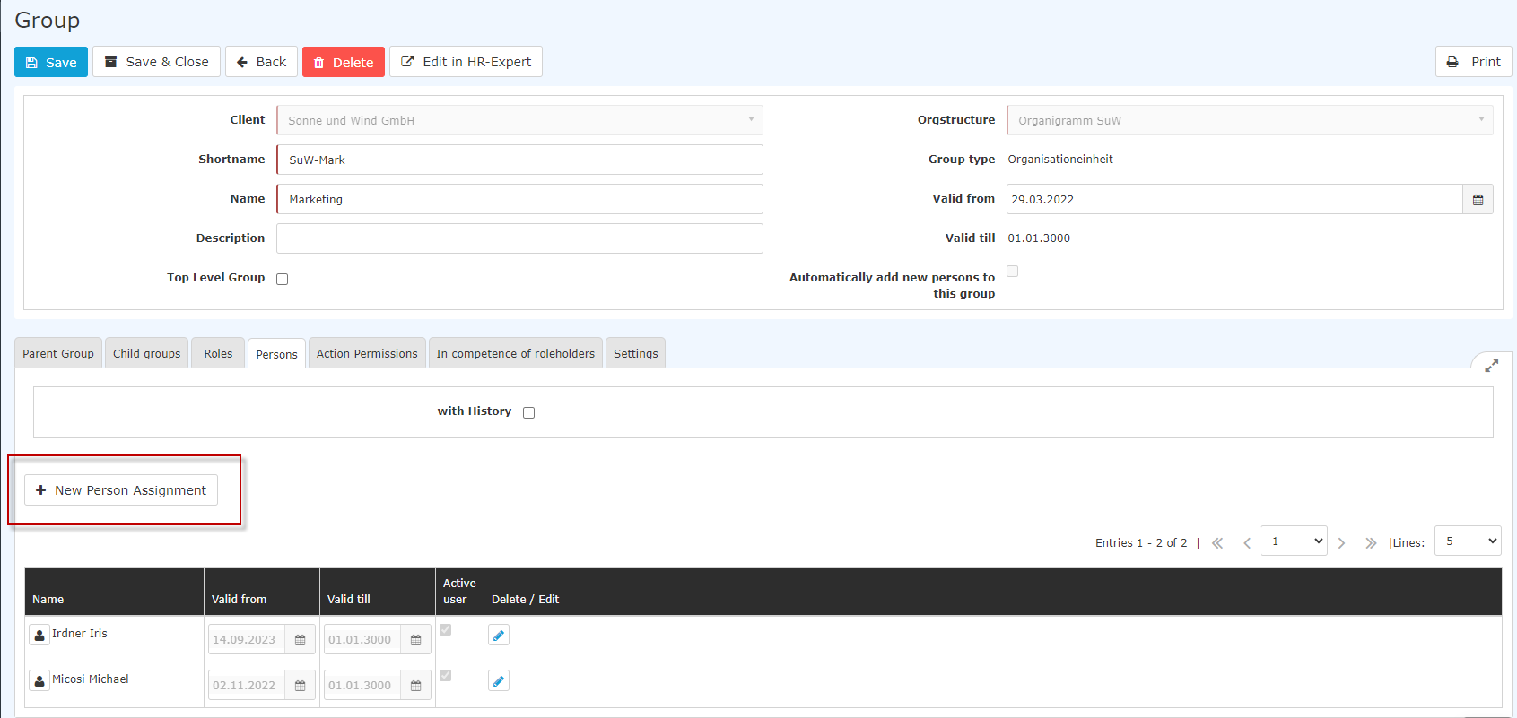This screenshot has width=1517, height=718.
Task: Delete this group
Action: click(343, 62)
